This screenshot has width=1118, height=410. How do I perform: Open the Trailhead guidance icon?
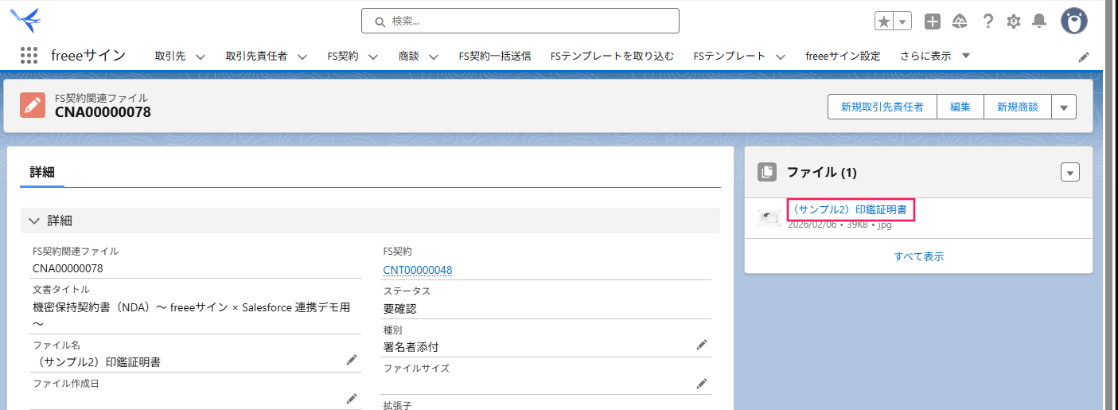tap(960, 21)
